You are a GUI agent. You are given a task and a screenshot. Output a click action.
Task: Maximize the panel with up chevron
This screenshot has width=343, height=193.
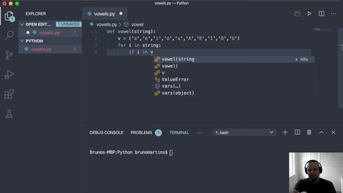pos(321,132)
